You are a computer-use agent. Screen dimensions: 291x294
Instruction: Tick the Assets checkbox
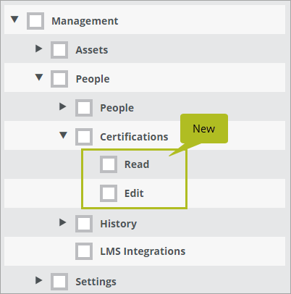tap(59, 50)
